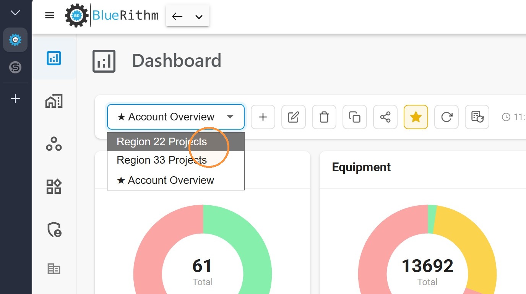The image size is (526, 294).
Task: Click the Dashboard page heading
Action: [x=177, y=61]
